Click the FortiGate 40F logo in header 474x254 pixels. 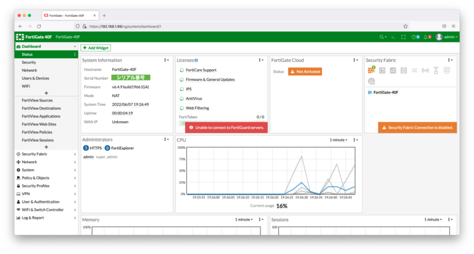pyautogui.click(x=34, y=37)
